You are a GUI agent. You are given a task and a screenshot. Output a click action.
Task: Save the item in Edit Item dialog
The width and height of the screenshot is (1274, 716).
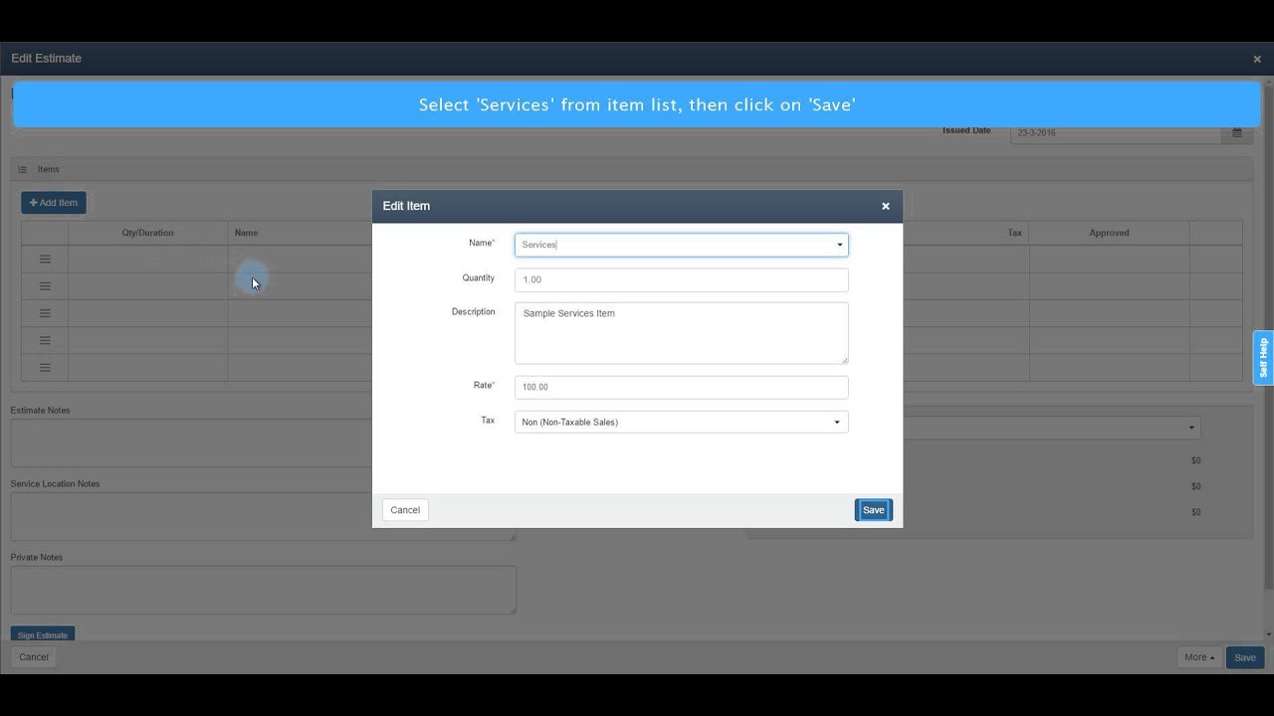tap(873, 510)
